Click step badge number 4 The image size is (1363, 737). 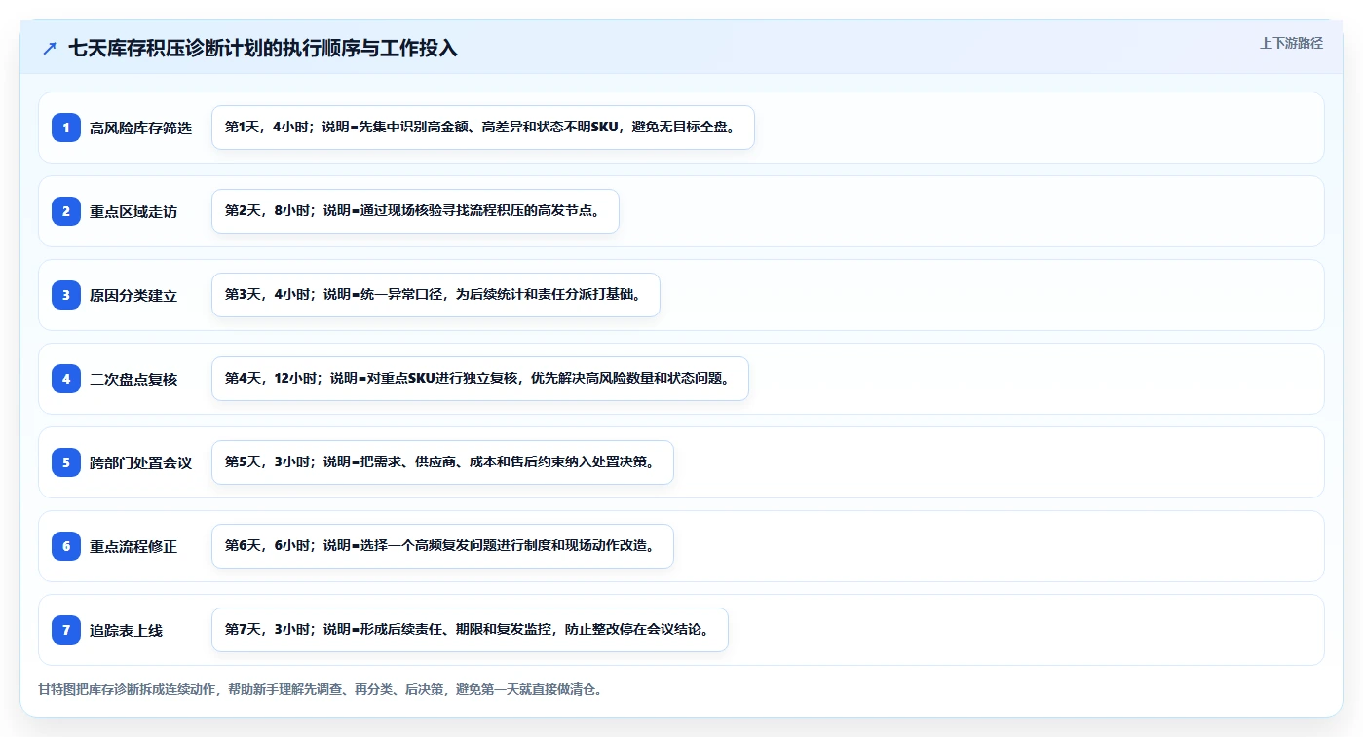point(66,379)
